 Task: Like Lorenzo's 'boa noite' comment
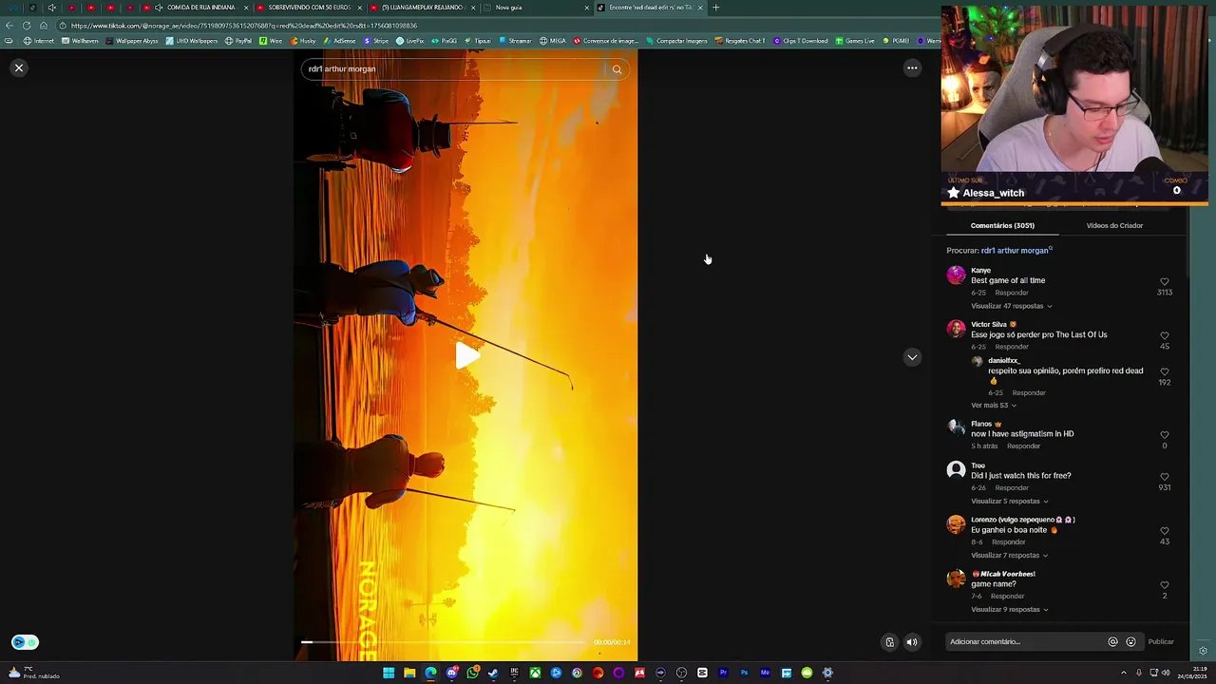click(x=1164, y=531)
